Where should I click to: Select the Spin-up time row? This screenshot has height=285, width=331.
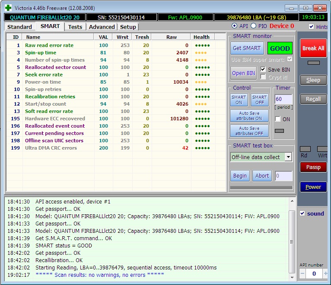116,53
